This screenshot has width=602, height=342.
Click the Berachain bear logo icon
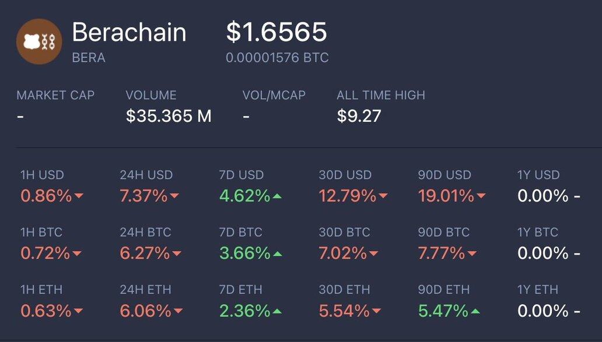pos(38,41)
